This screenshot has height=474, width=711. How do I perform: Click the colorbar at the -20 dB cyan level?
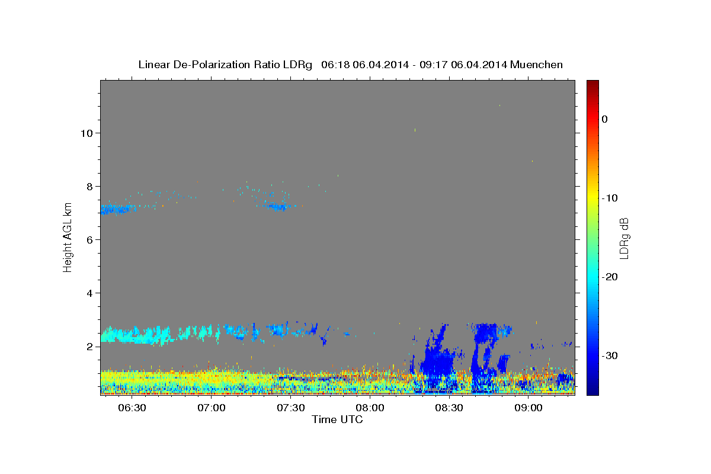pos(592,277)
